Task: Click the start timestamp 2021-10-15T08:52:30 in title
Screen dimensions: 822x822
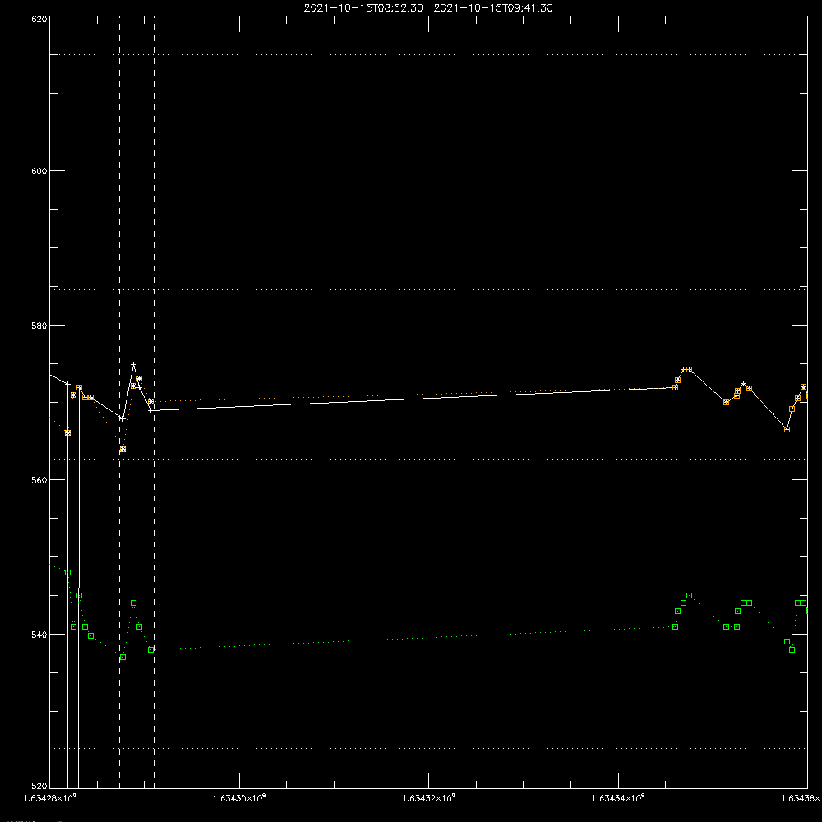Action: [x=363, y=8]
